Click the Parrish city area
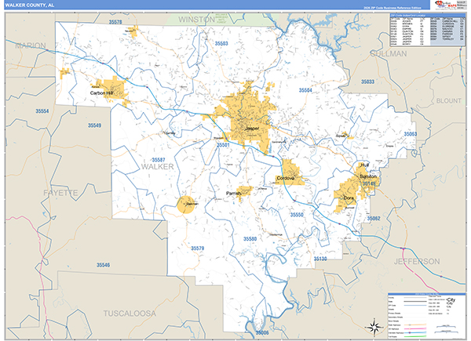 [x=235, y=192]
